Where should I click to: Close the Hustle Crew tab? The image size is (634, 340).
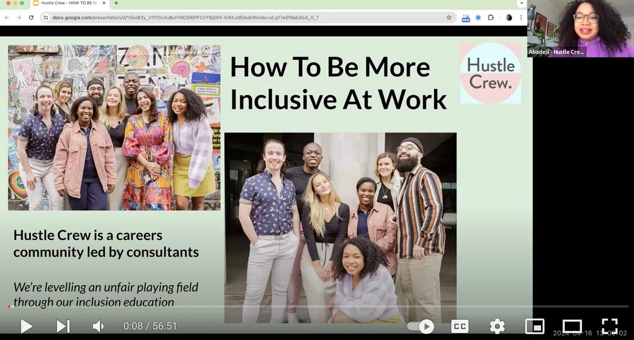[x=104, y=3]
